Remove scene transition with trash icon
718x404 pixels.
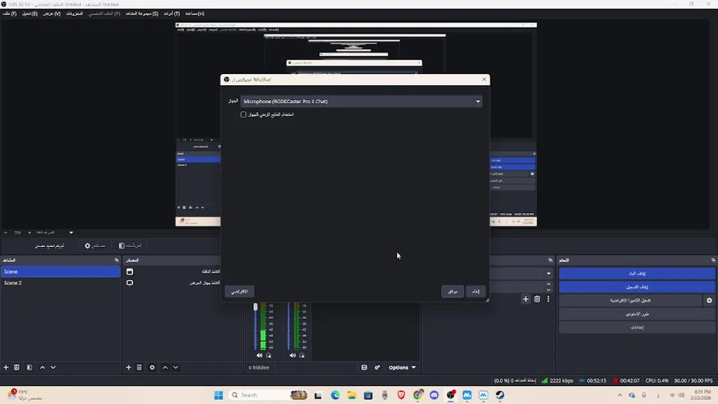pyautogui.click(x=537, y=299)
